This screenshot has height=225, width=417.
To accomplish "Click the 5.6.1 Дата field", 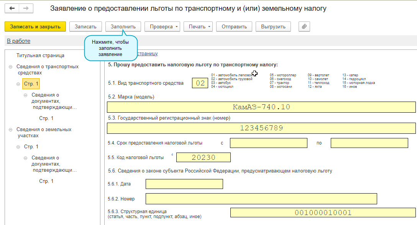I will [x=184, y=184].
